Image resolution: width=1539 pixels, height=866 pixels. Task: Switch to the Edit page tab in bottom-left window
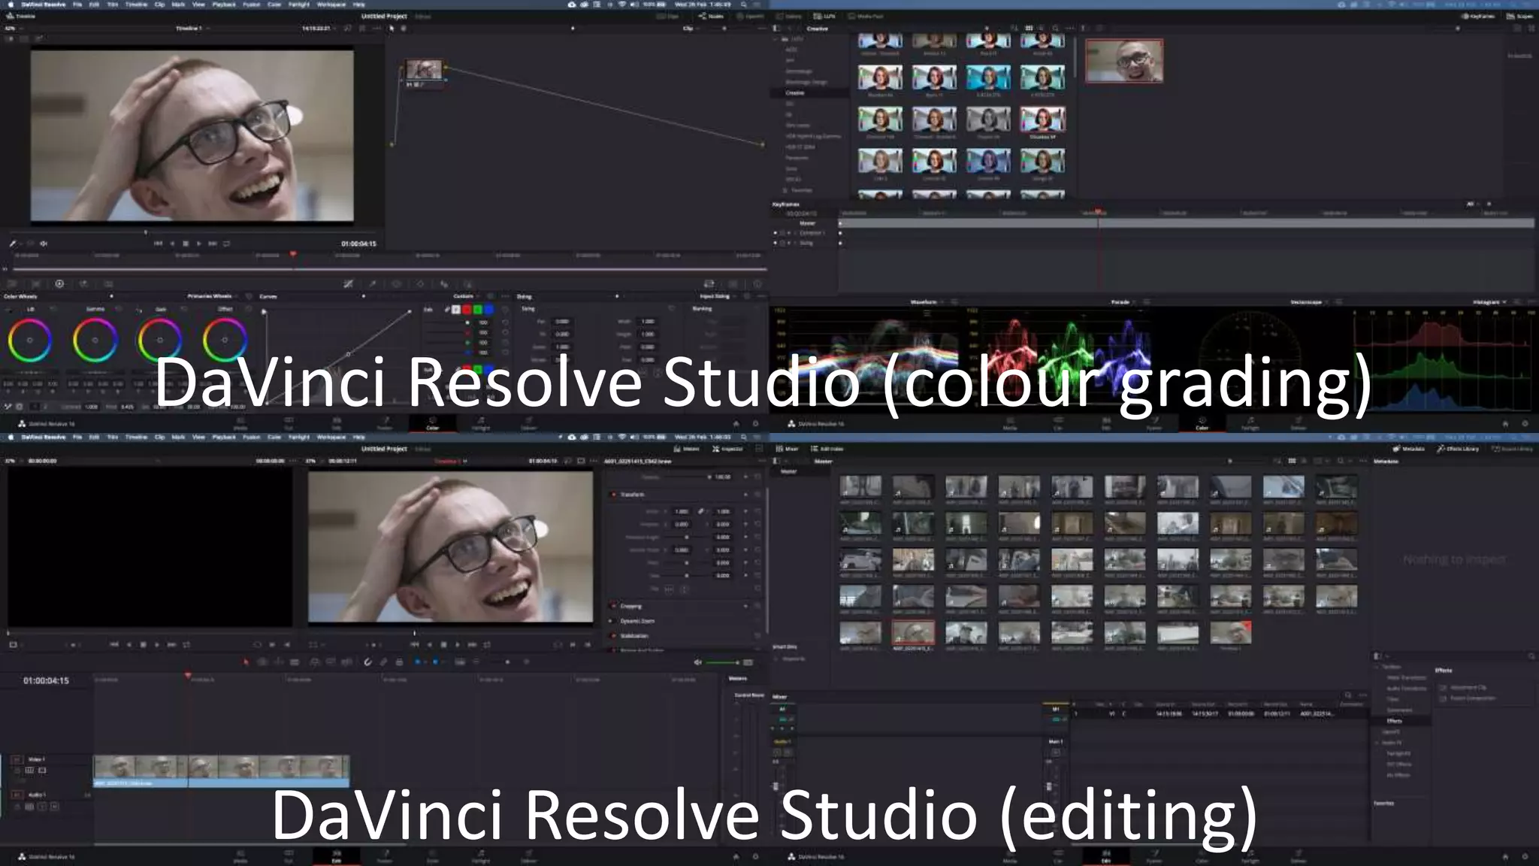[337, 856]
